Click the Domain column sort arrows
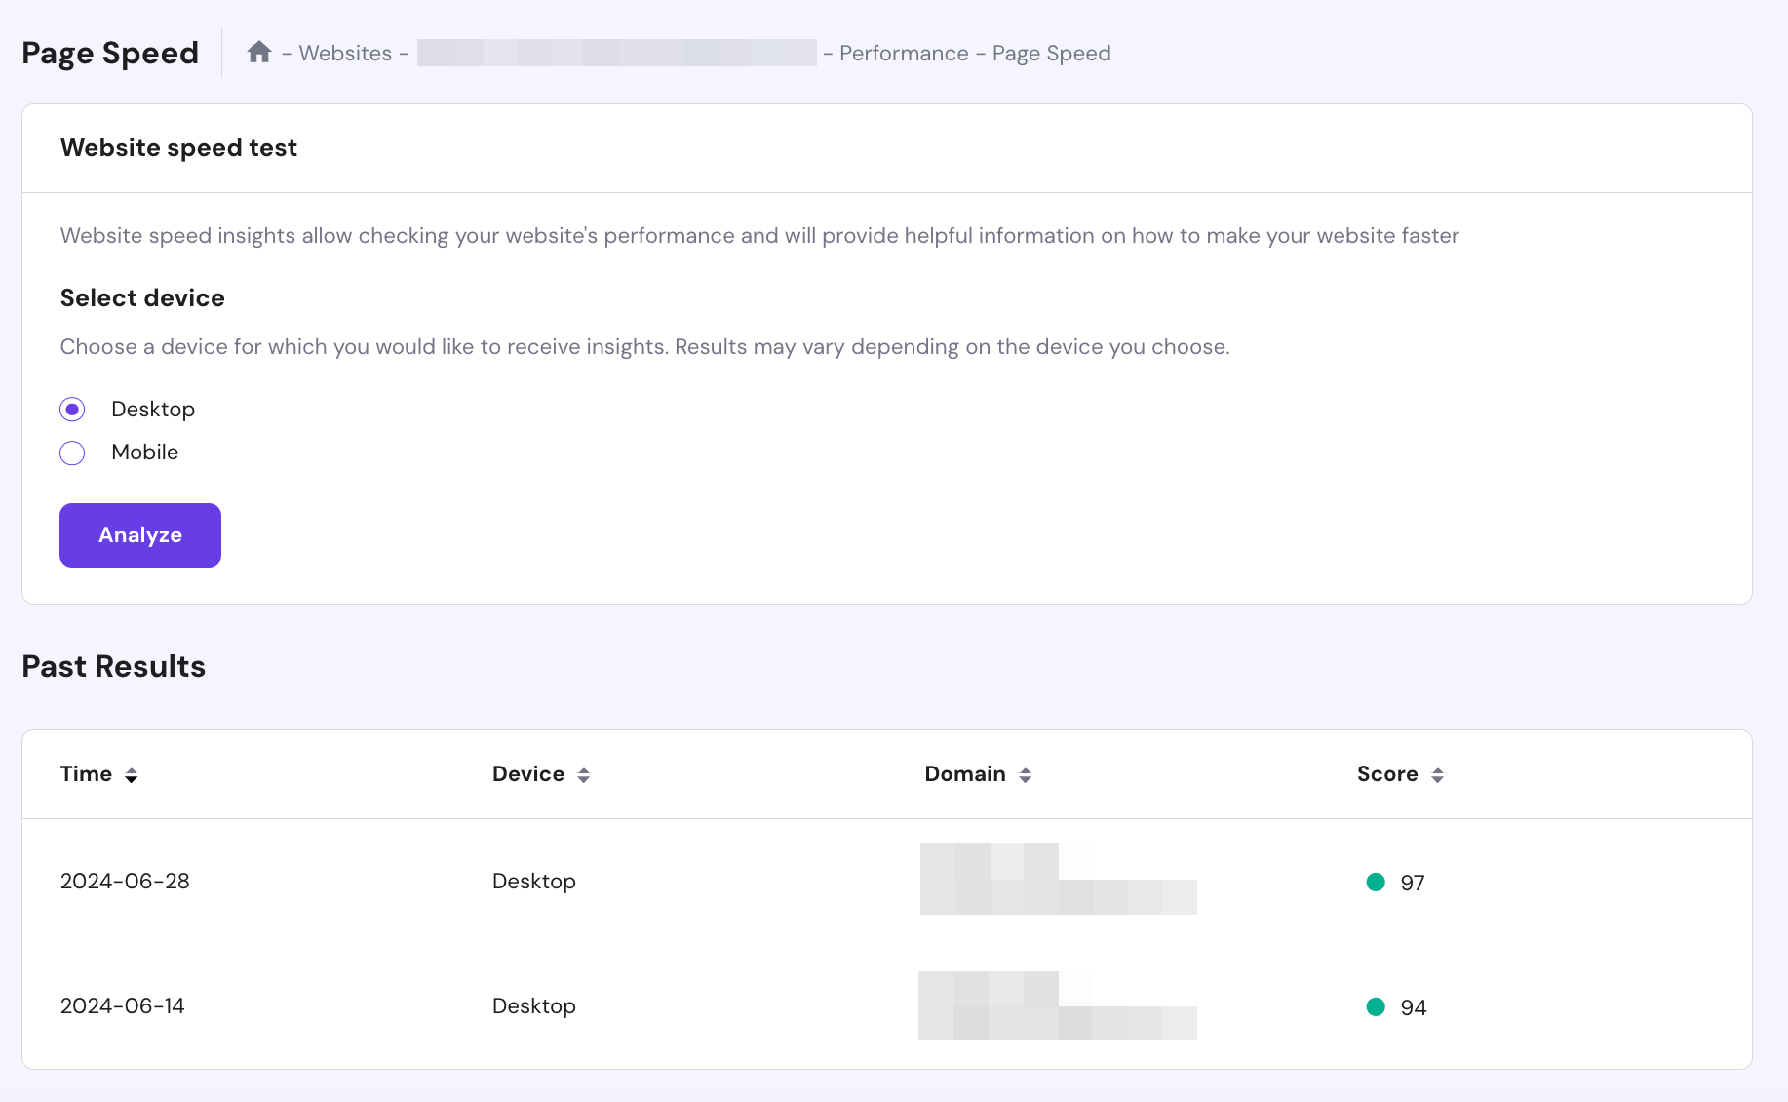1788x1102 pixels. coord(1025,774)
